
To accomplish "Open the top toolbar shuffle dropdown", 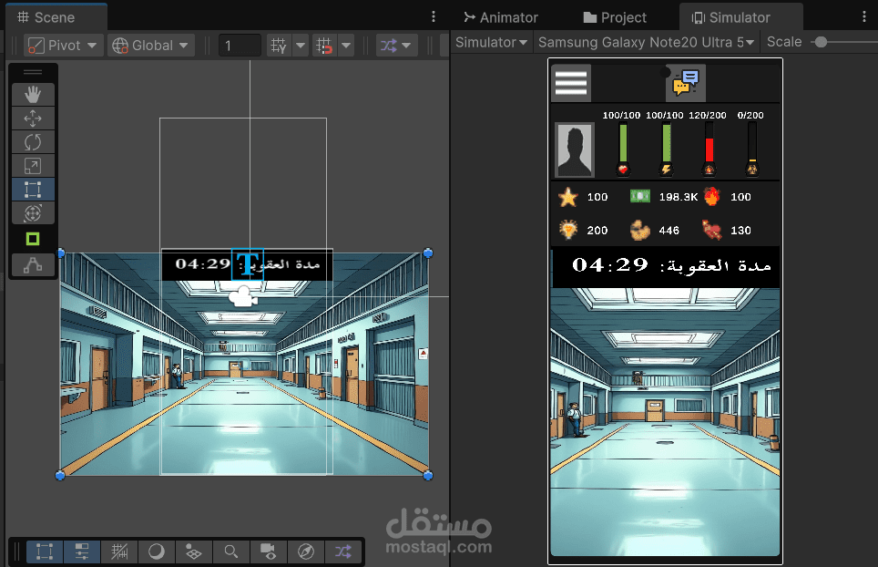I will 396,46.
